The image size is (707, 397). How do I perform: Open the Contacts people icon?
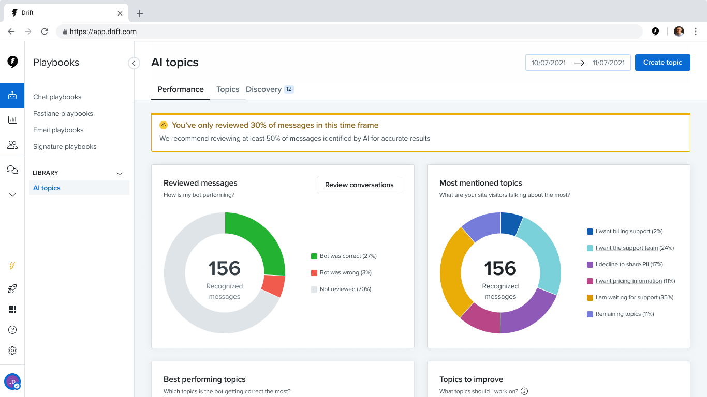(x=12, y=145)
